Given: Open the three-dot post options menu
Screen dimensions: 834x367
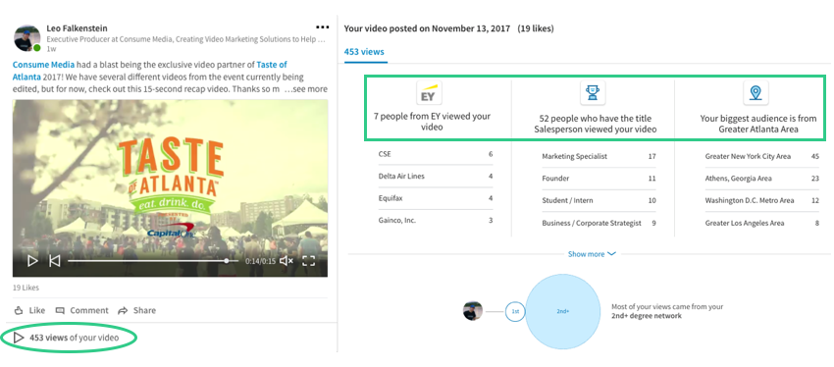Looking at the screenshot, I should (x=323, y=27).
